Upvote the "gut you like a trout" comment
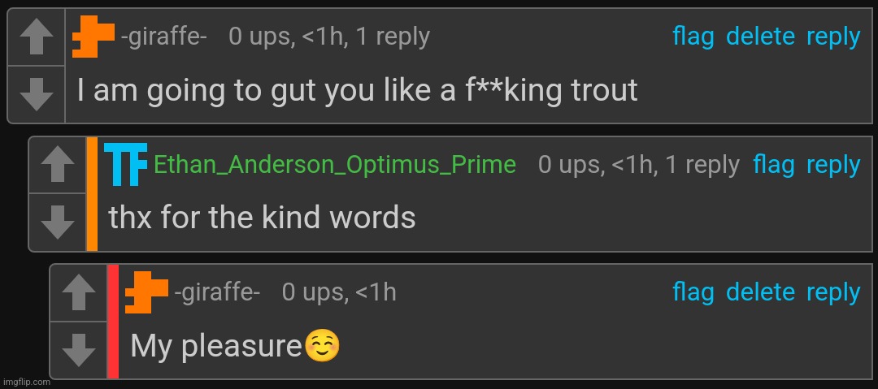878x389 pixels. tap(36, 38)
